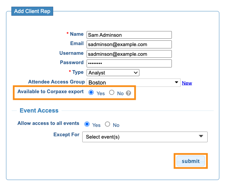Focus the Password input field
The width and height of the screenshot is (225, 186).
coord(129,63)
